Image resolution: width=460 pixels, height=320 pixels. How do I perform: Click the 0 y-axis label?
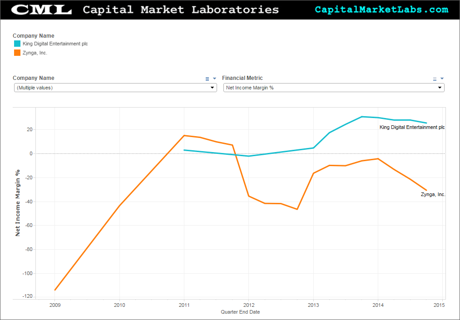click(x=31, y=154)
